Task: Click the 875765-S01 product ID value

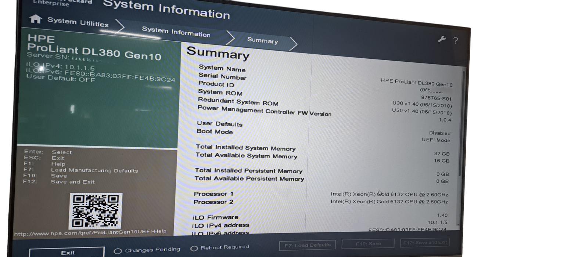Action: 436,98
